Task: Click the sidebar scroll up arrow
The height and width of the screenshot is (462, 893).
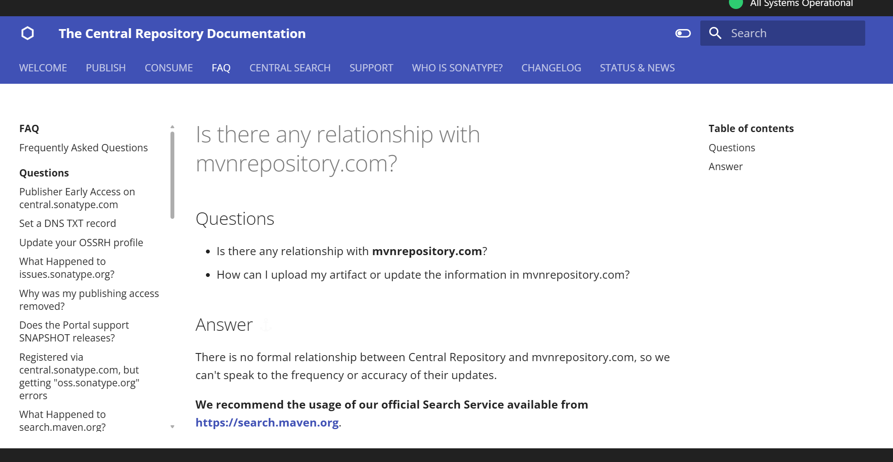Action: (172, 127)
